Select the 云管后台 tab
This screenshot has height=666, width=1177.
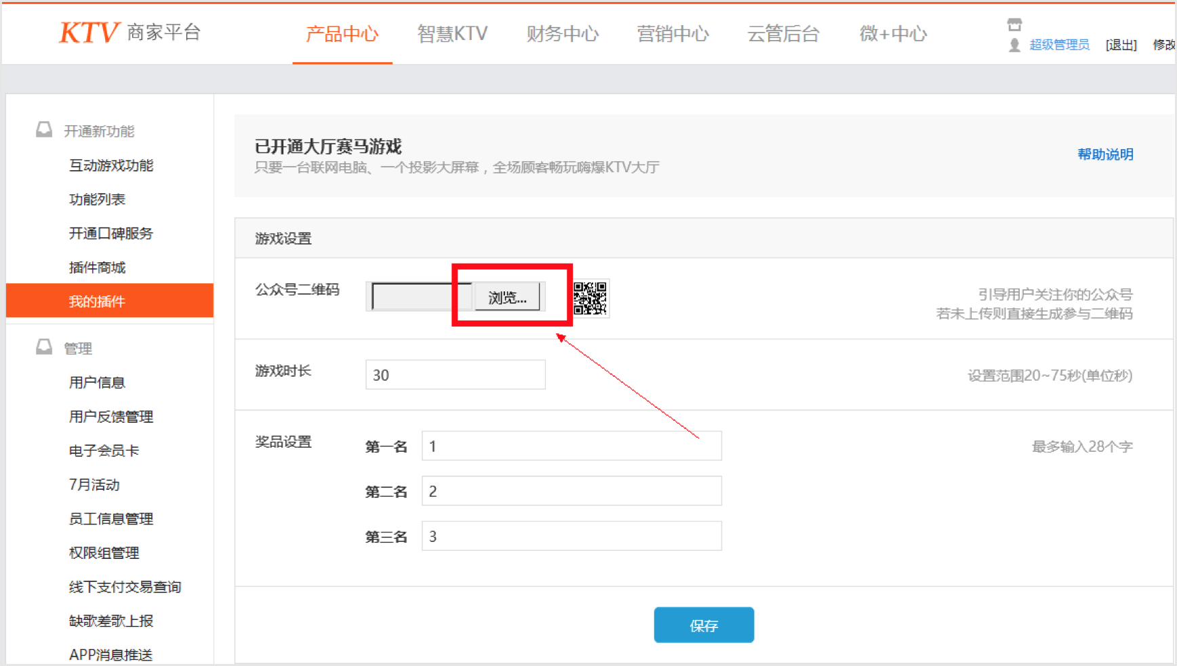(x=783, y=34)
